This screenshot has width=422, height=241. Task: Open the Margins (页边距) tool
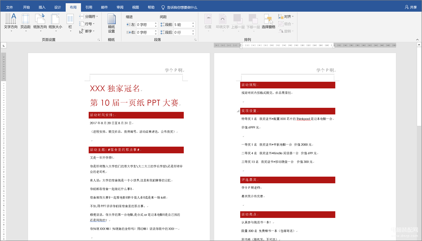26,22
